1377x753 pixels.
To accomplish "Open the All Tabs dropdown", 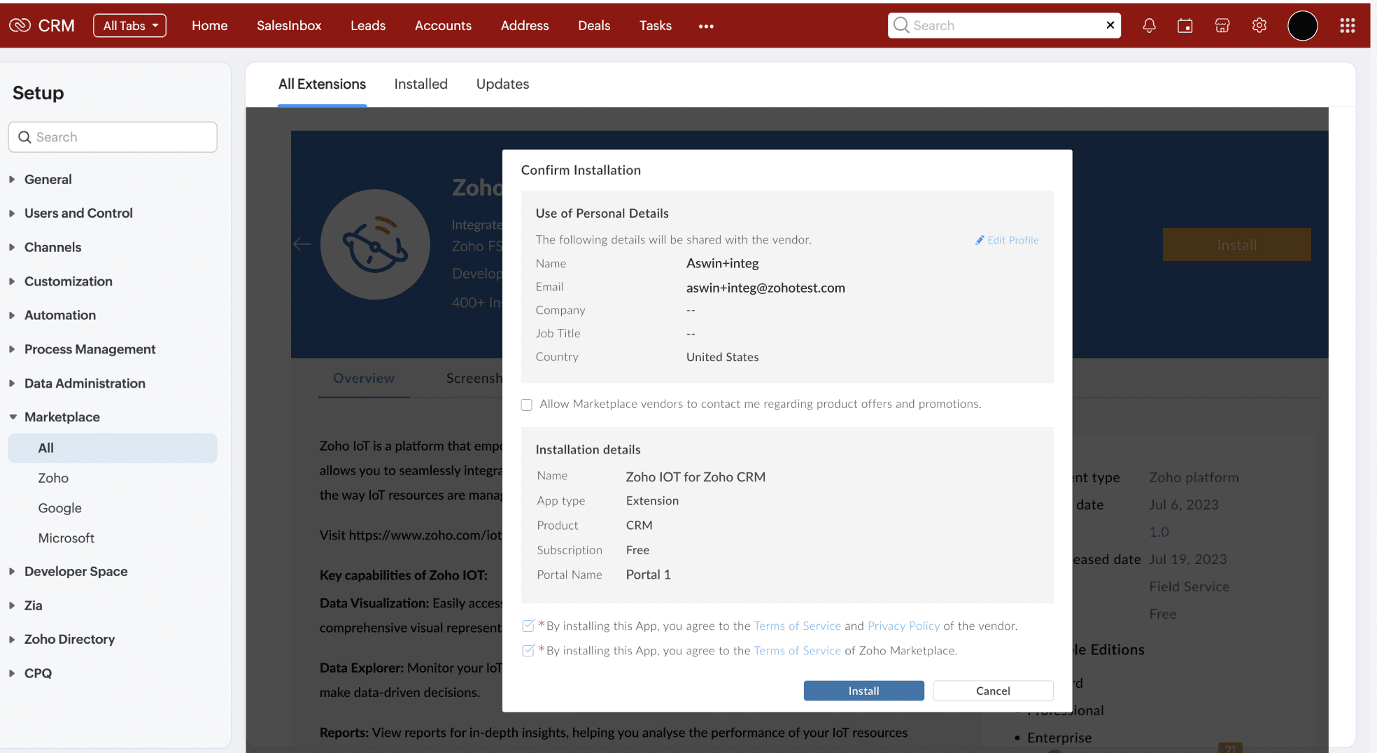I will coord(129,26).
